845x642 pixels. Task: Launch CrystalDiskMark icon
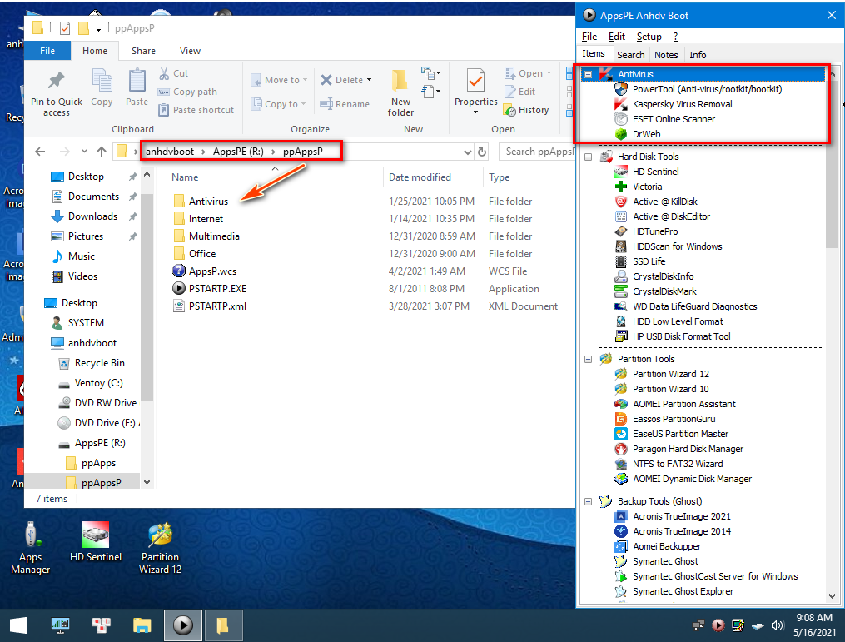click(621, 291)
